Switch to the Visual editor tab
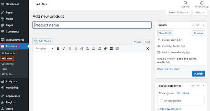Screen dimensions: 210x111 (x=137, y=42)
